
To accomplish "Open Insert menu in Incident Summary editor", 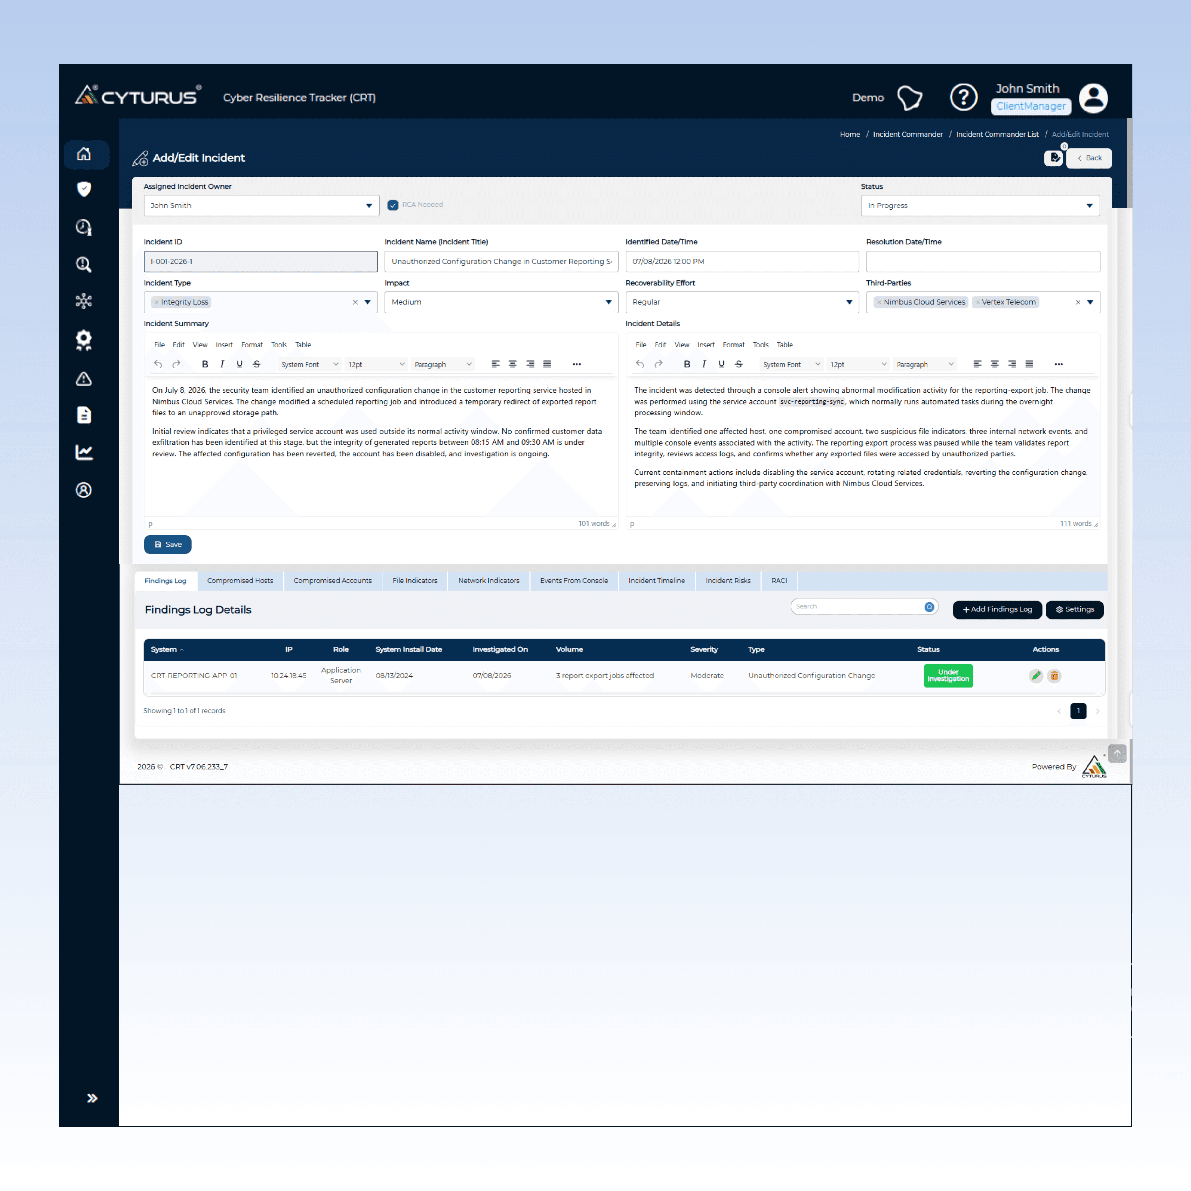I will click(x=225, y=345).
